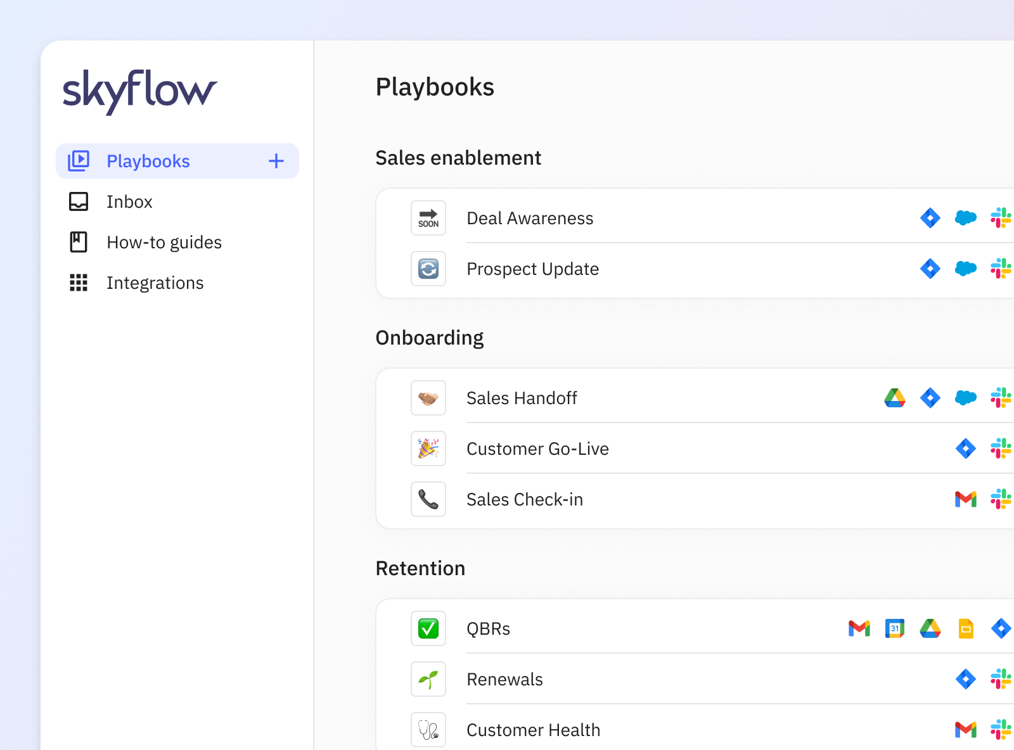Click the Customer Go-Live party popper icon
Image resolution: width=1014 pixels, height=750 pixels.
(428, 448)
